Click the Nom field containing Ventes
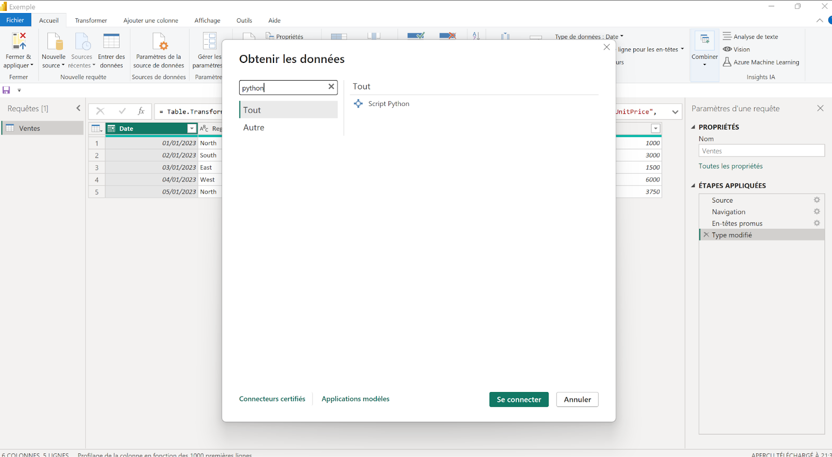Viewport: 832px width, 457px height. tap(762, 151)
